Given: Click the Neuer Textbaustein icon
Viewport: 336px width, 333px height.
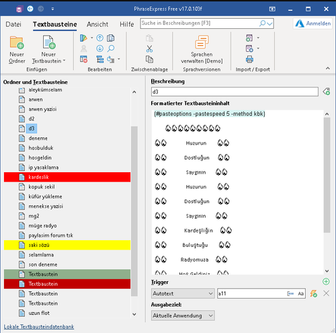Looking at the screenshot, I should click(x=48, y=42).
